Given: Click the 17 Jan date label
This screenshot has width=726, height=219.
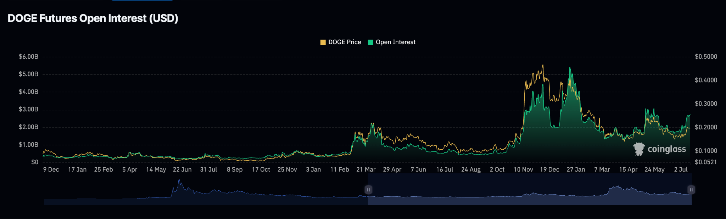Looking at the screenshot, I should [77, 169].
